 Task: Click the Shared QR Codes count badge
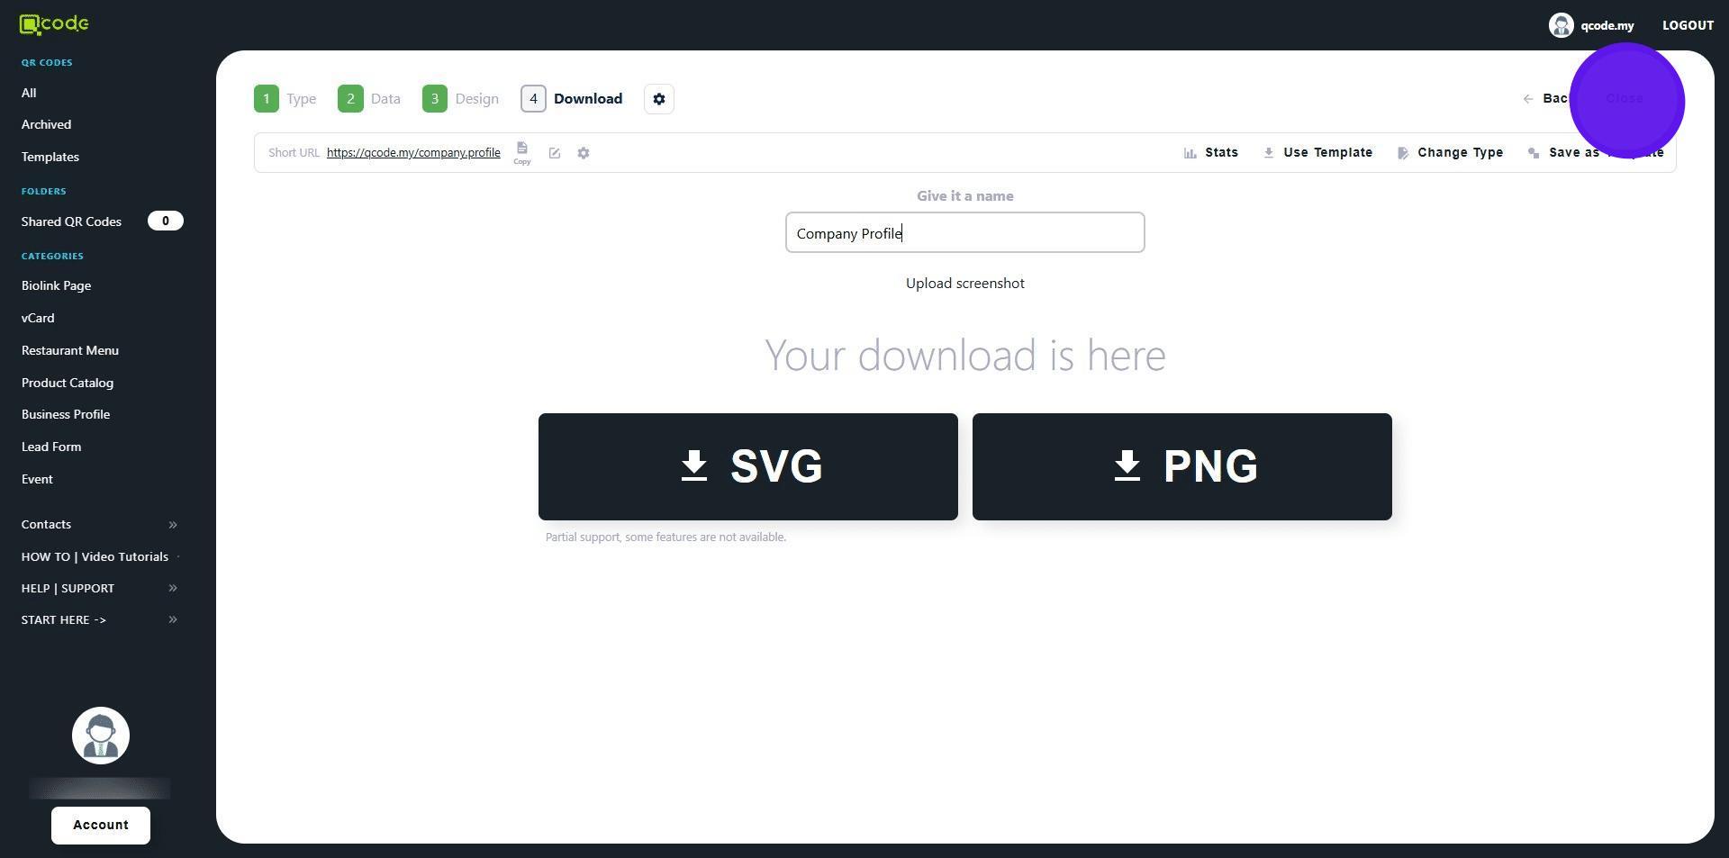click(166, 221)
